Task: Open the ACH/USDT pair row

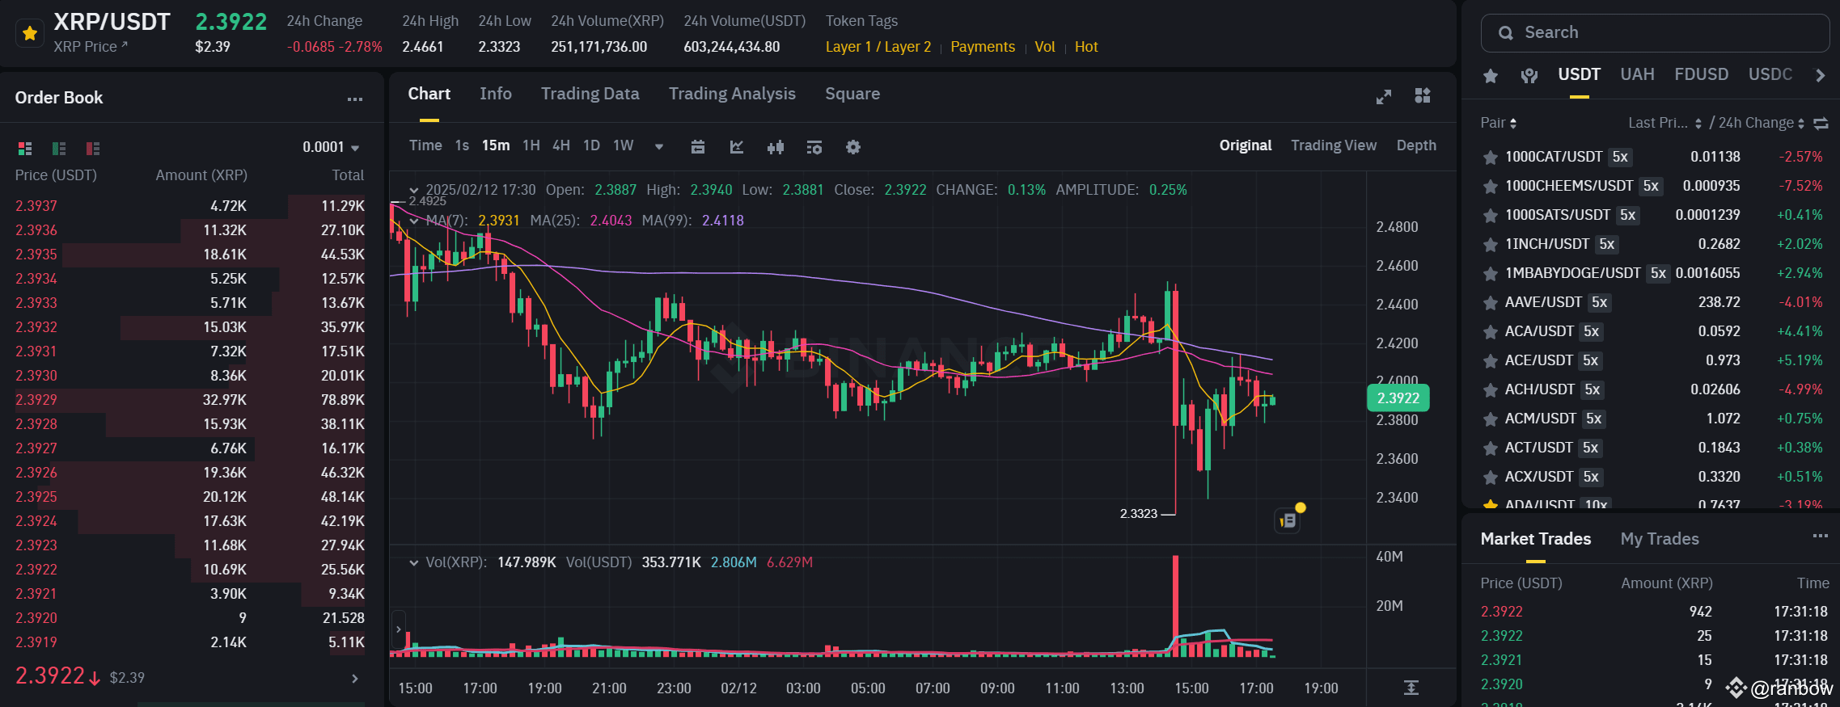Action: pos(1652,389)
